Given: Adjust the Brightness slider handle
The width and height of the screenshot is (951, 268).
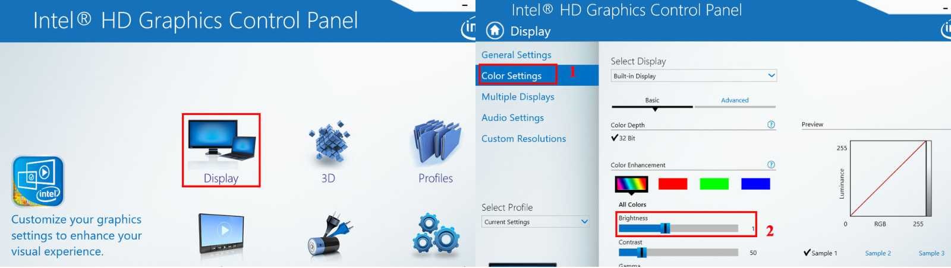Looking at the screenshot, I should pyautogui.click(x=666, y=228).
